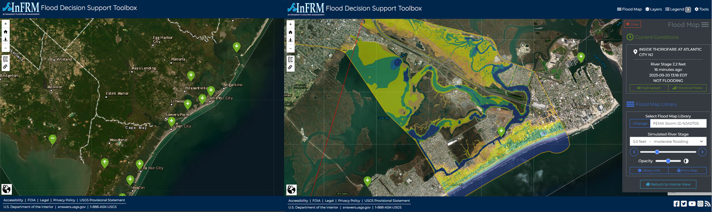
Task: Click the gauge marker on Thorofare
Action: click(501, 131)
